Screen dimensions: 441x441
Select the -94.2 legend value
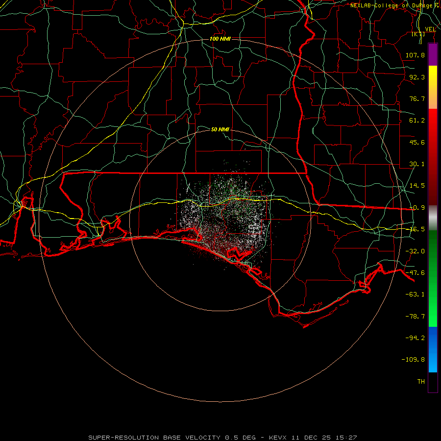(x=415, y=338)
